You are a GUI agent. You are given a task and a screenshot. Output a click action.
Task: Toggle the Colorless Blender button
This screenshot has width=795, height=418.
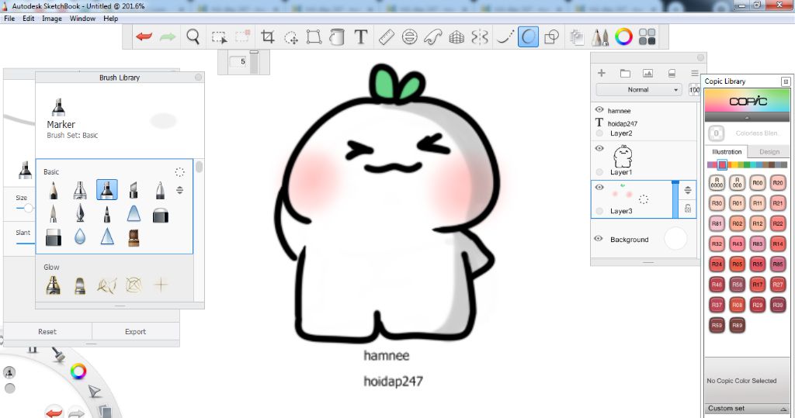[x=716, y=133]
